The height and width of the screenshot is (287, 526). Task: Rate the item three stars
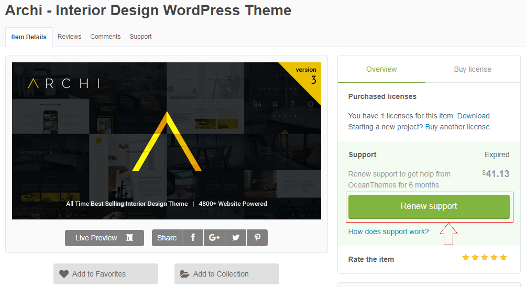[485, 258]
